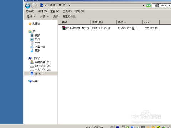Click the 刻录 burn button

tap(56, 16)
